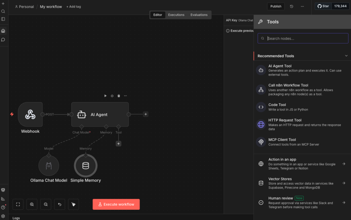Click the Webhook node icon
The height and width of the screenshot is (220, 351).
click(30, 114)
